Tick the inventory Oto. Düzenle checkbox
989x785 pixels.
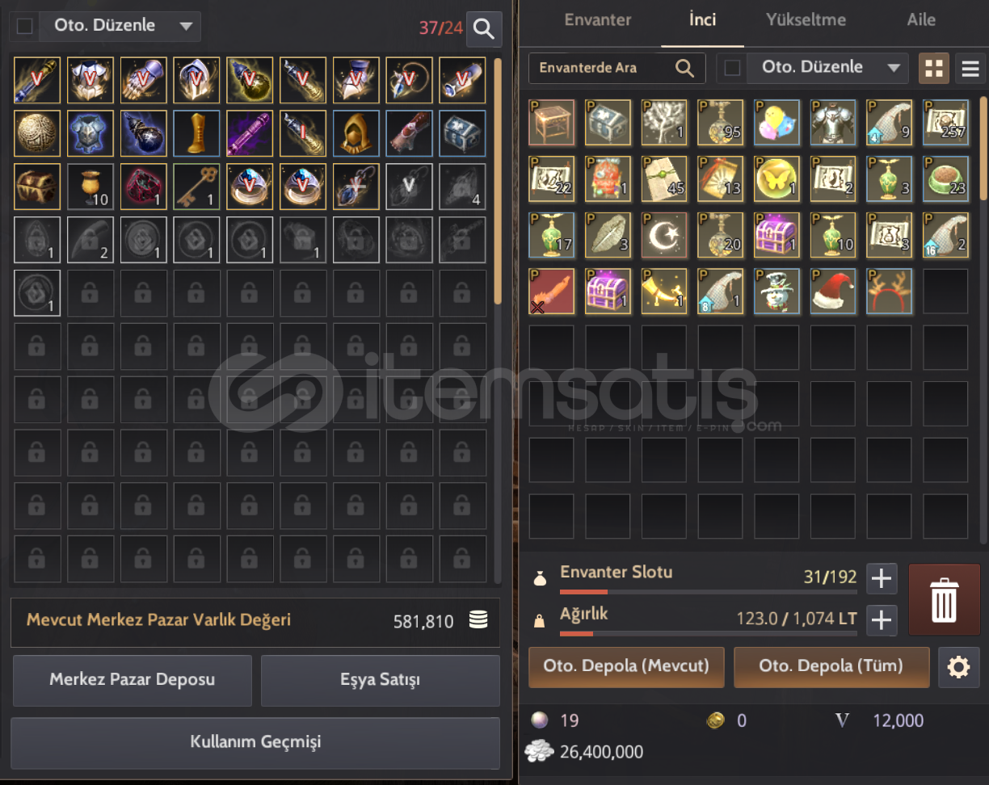point(732,68)
